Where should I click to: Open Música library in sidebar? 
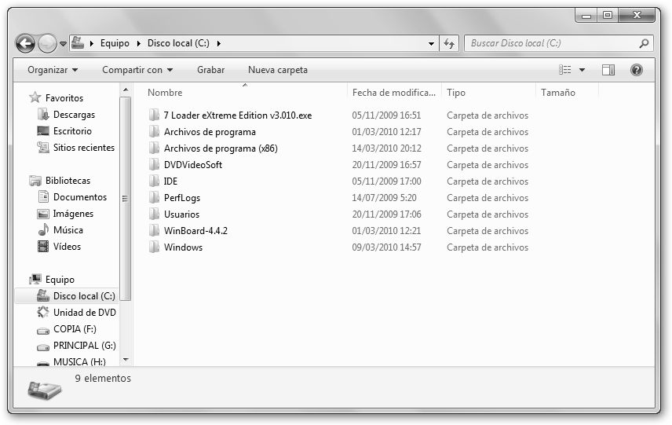(68, 230)
